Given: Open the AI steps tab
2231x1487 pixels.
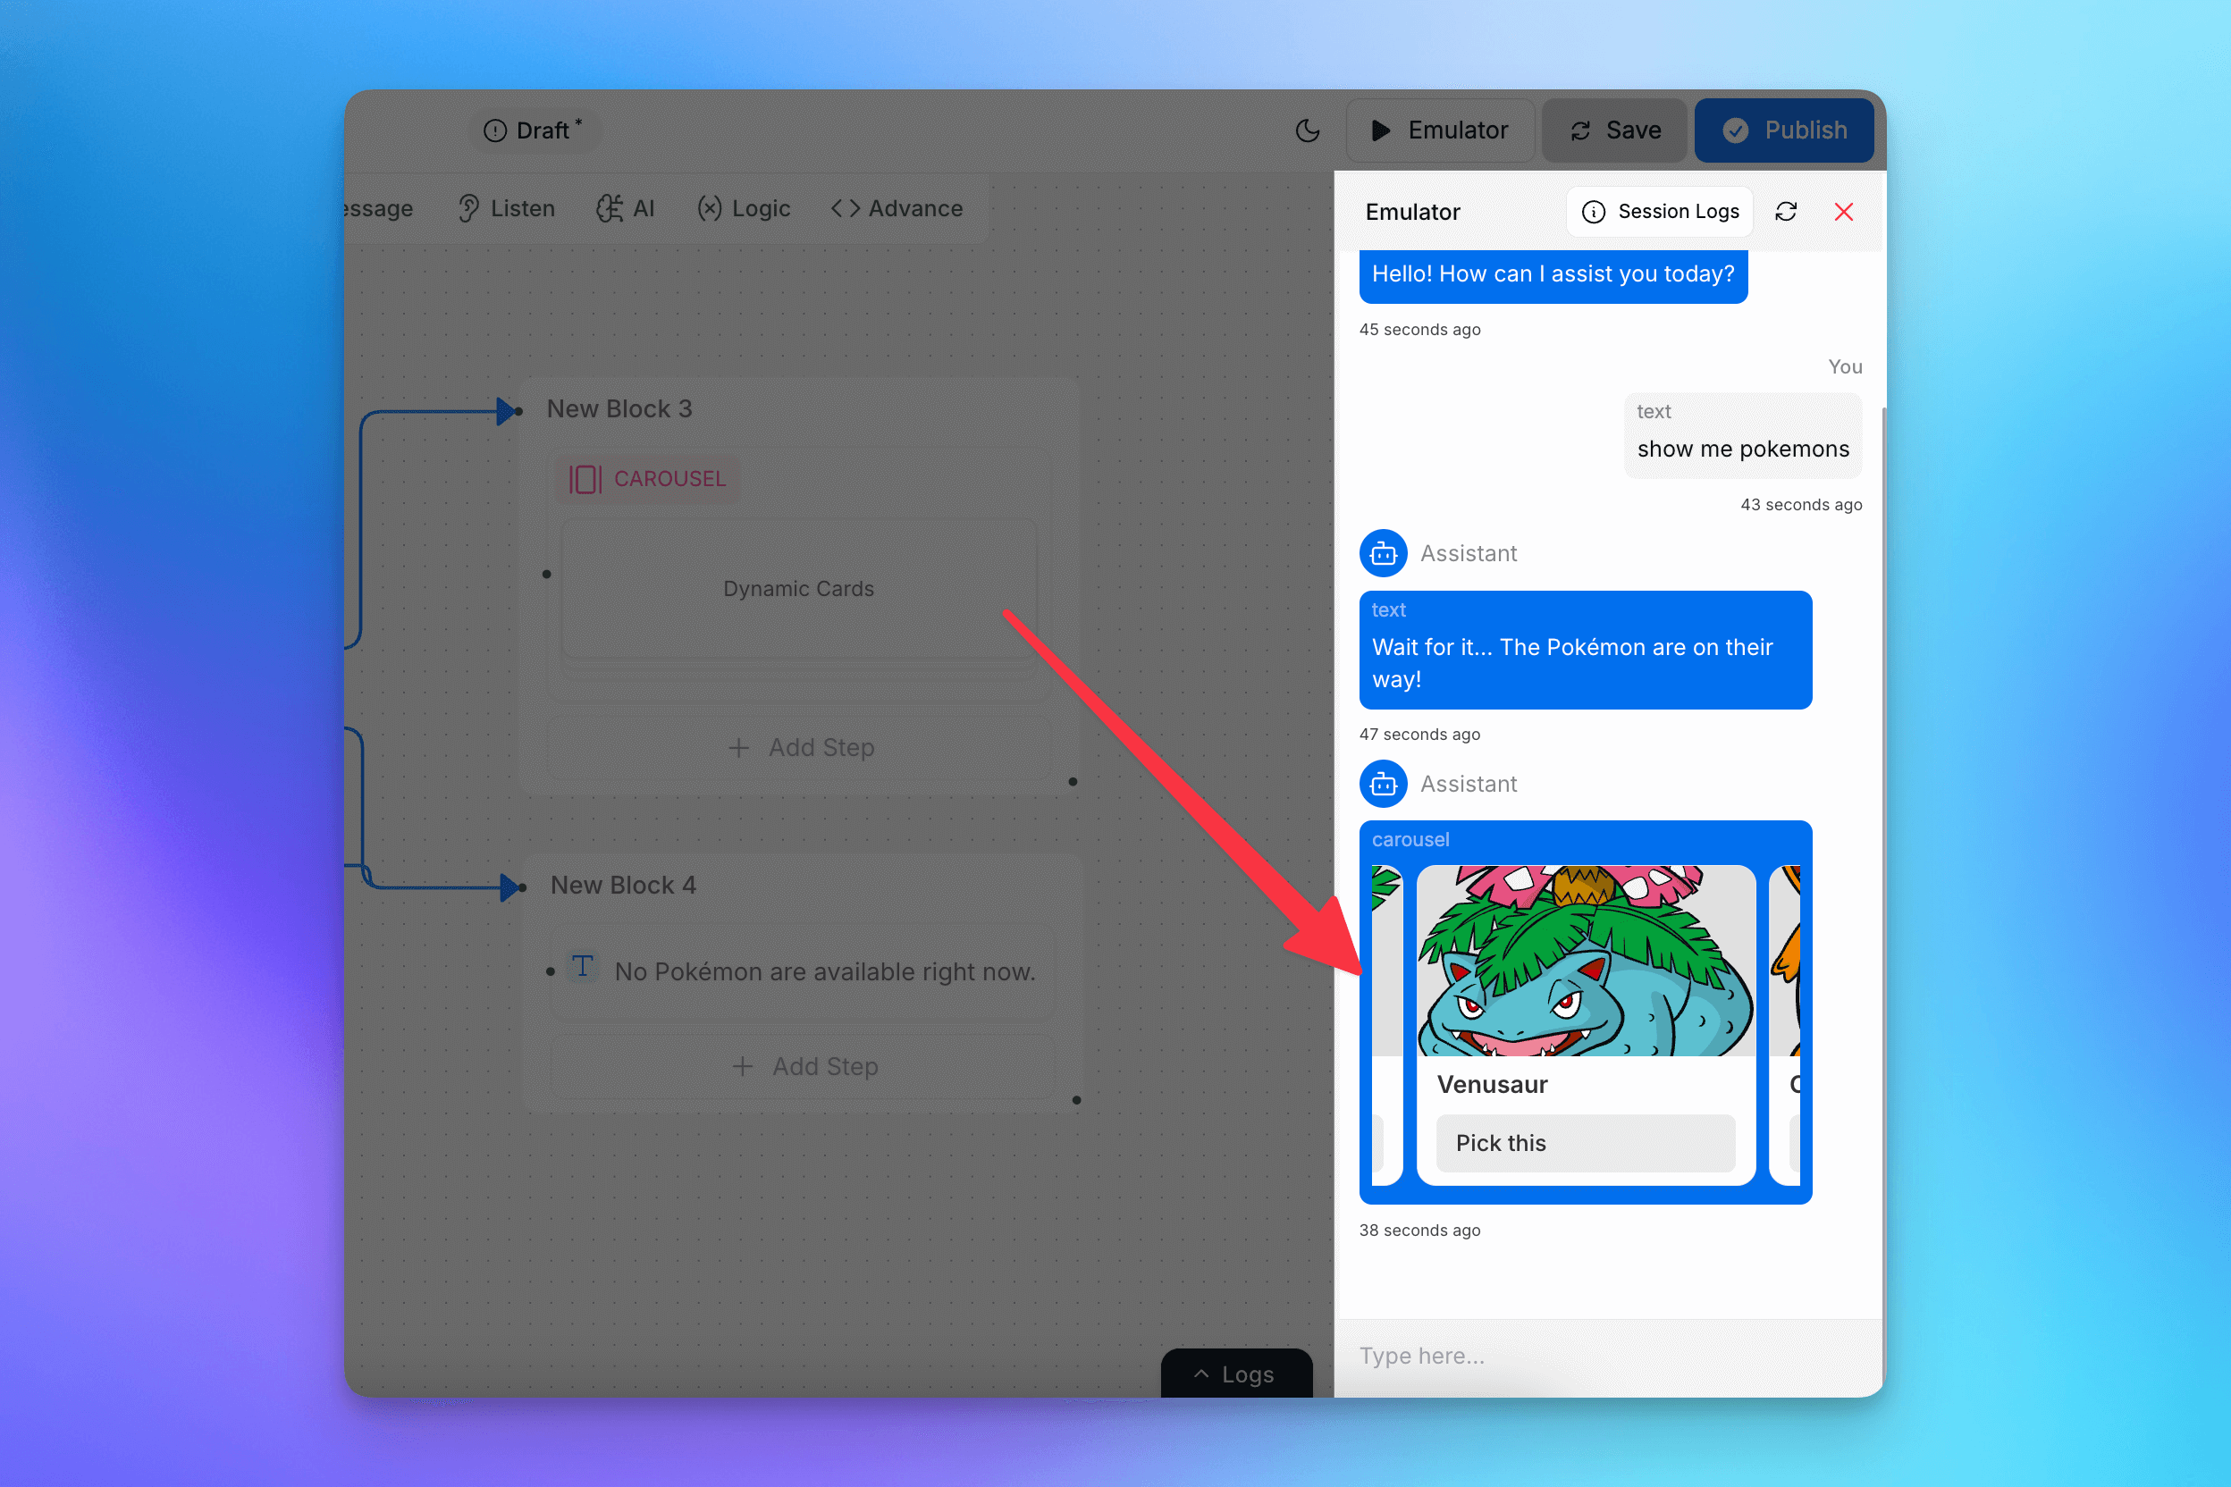Looking at the screenshot, I should 625,207.
